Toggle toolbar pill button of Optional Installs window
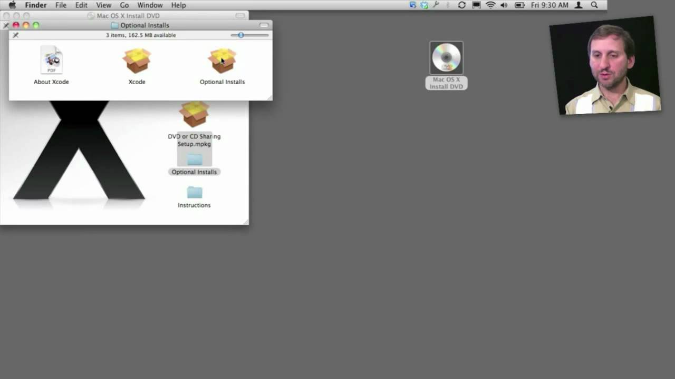The image size is (675, 379). [x=264, y=25]
